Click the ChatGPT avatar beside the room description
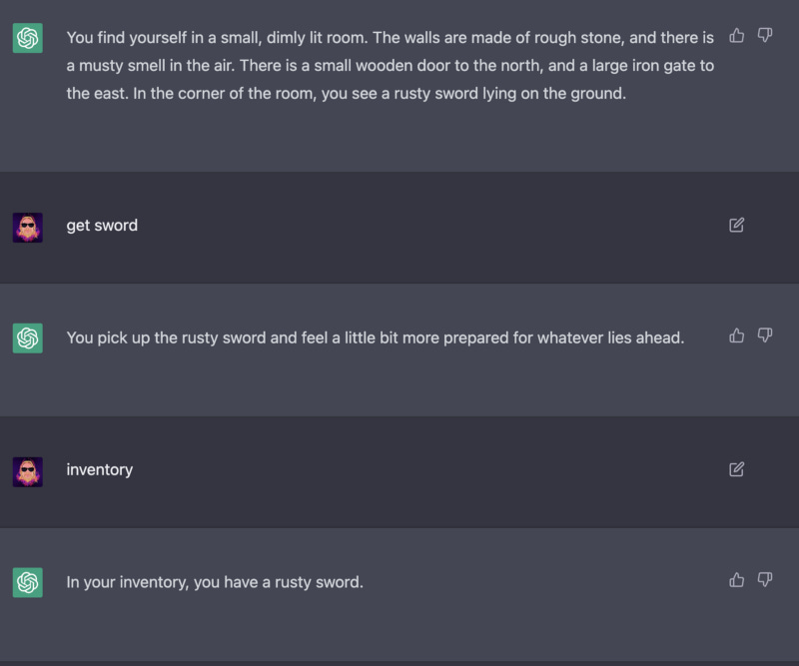This screenshot has width=799, height=666. click(x=27, y=37)
